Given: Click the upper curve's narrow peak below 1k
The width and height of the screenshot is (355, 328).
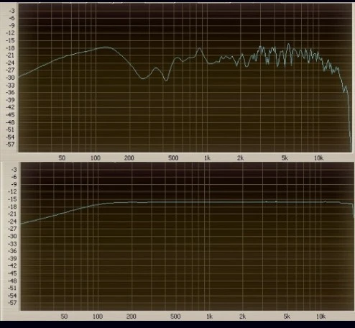Looking at the screenshot, I should [x=199, y=49].
